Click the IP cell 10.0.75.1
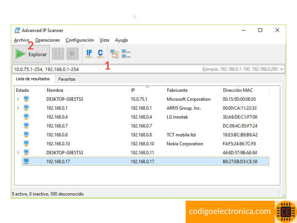Screen dimensions: 297x223 (139, 99)
